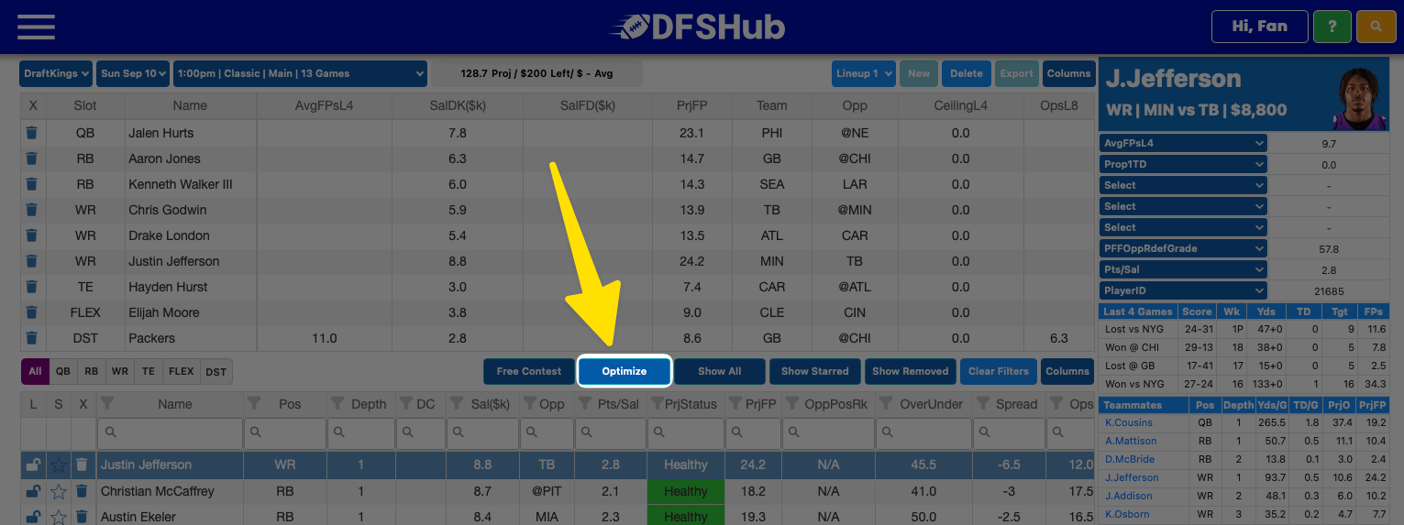
Task: Select the TE position tab
Action: pyautogui.click(x=148, y=371)
